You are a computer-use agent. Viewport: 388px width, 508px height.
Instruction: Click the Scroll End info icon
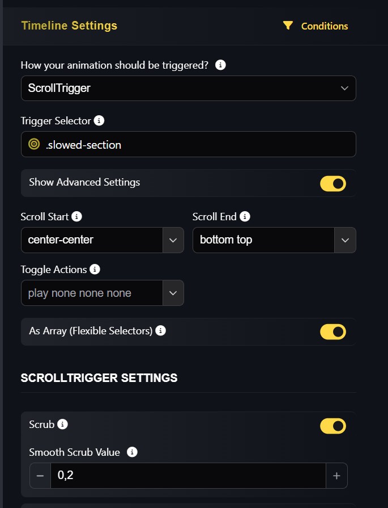point(245,216)
